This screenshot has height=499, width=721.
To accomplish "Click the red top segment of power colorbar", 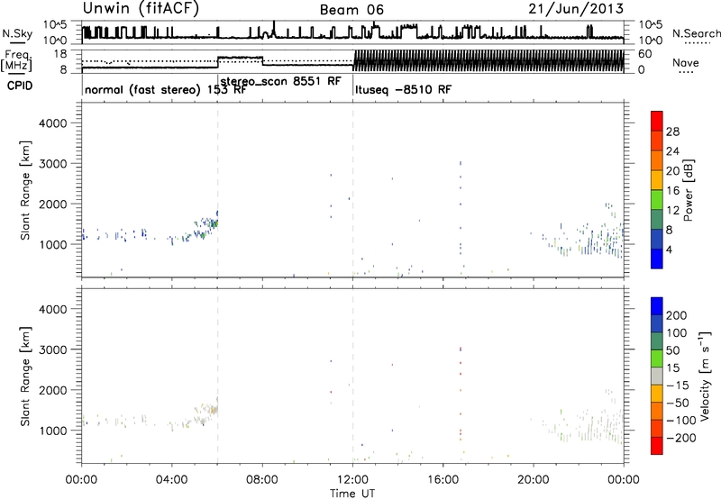I will click(657, 122).
